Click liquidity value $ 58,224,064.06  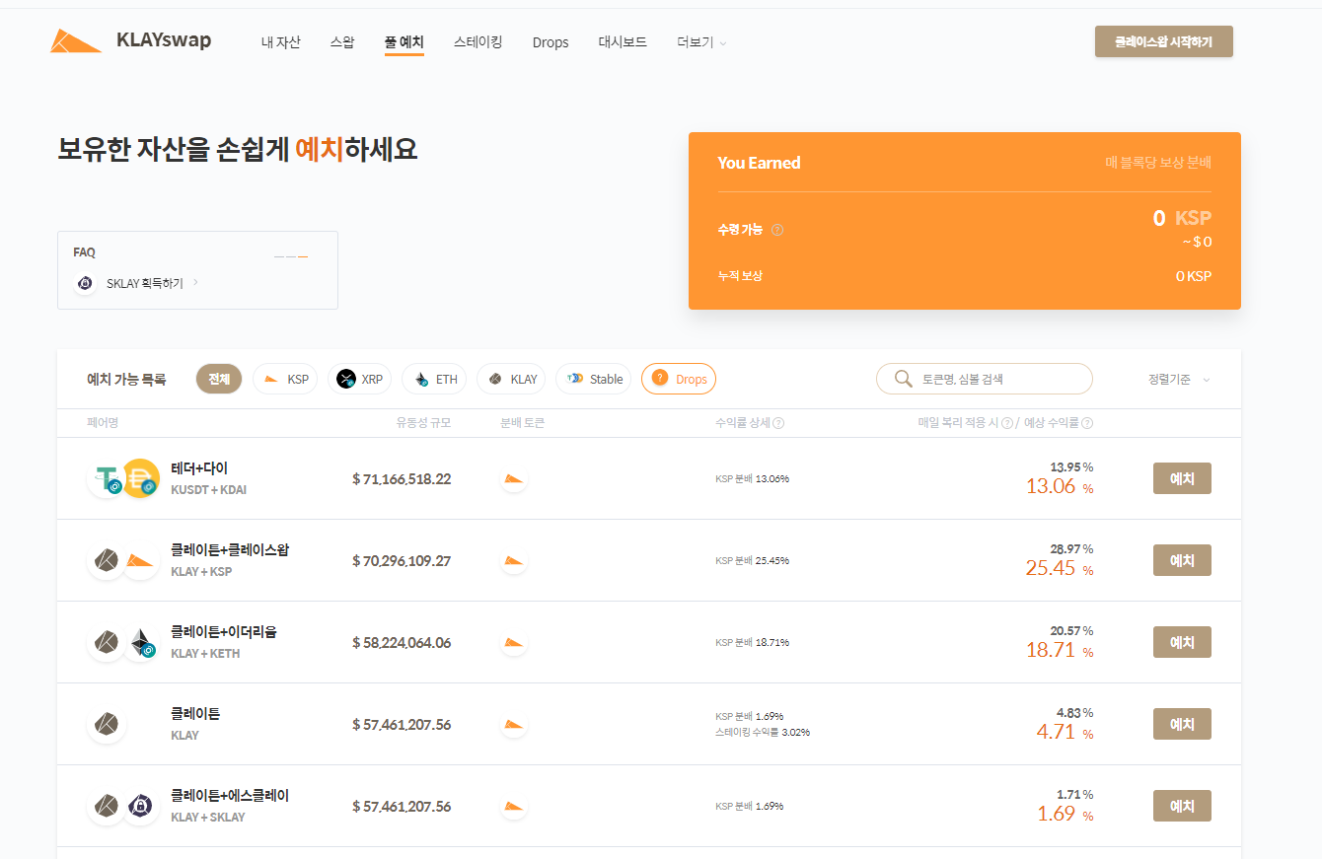coord(402,643)
